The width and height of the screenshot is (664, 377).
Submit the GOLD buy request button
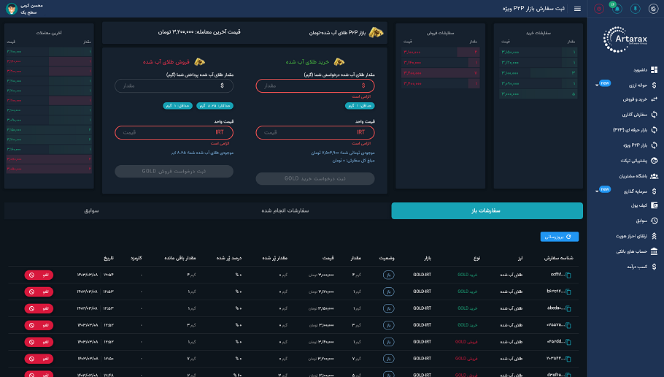pos(315,178)
